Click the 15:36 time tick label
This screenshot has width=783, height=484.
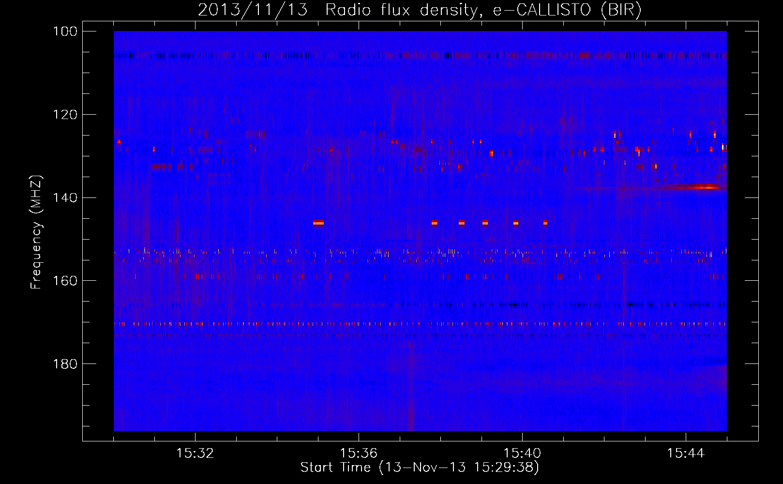[x=359, y=454]
